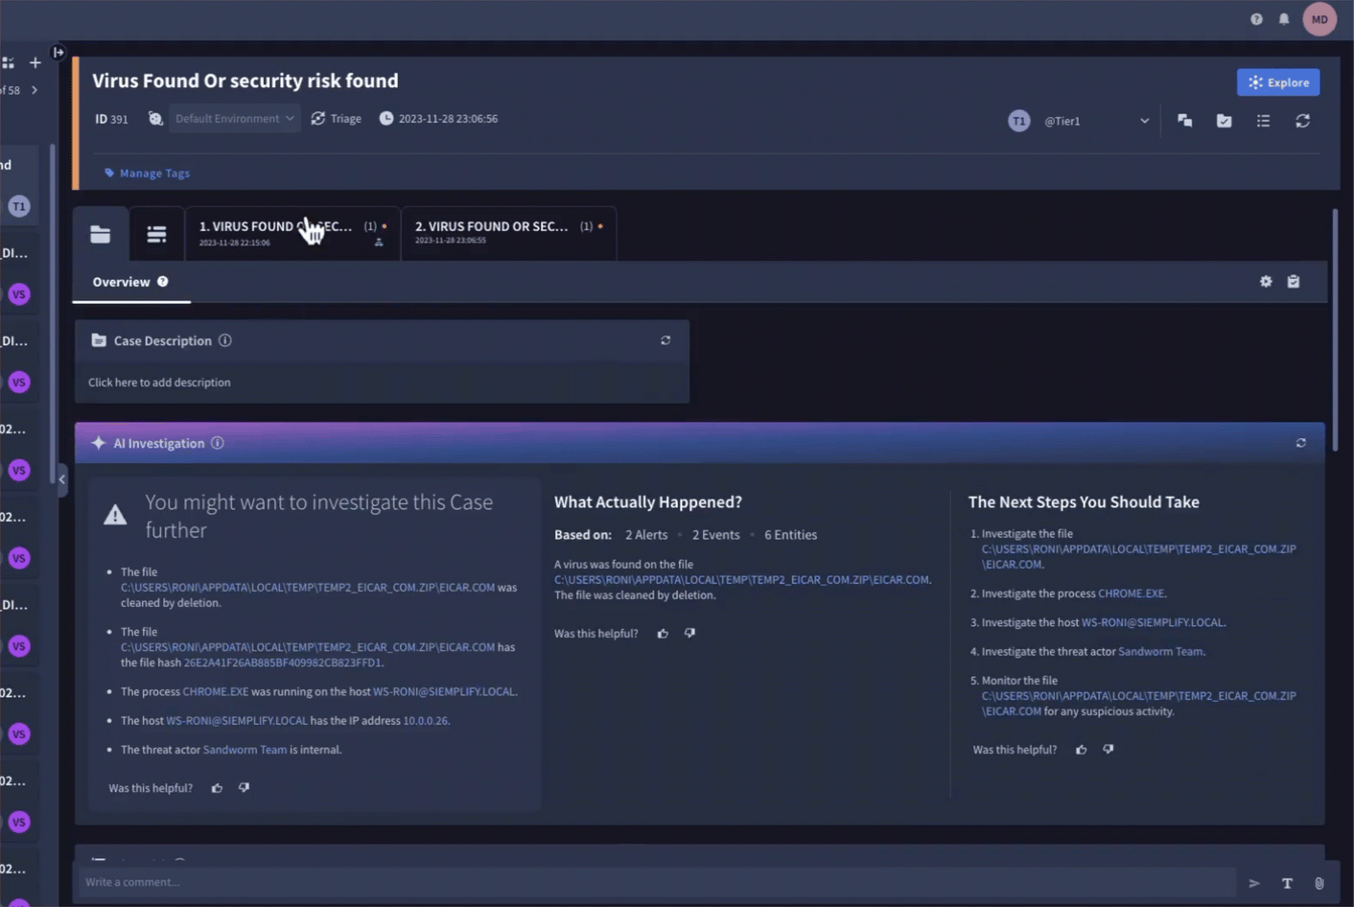The width and height of the screenshot is (1354, 907).
Task: Click the vertical scrollbar on the right
Action: (x=1335, y=316)
